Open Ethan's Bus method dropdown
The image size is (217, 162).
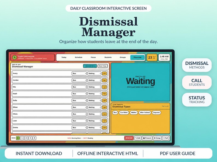(x=79, y=107)
